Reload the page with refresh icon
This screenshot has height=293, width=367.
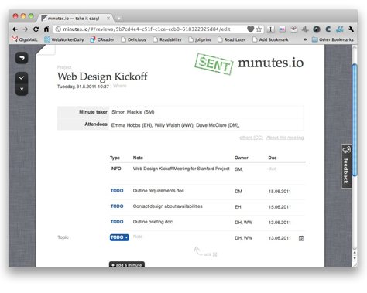coord(36,29)
